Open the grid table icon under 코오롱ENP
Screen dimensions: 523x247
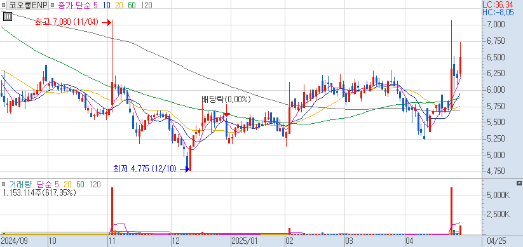[x=8, y=16]
